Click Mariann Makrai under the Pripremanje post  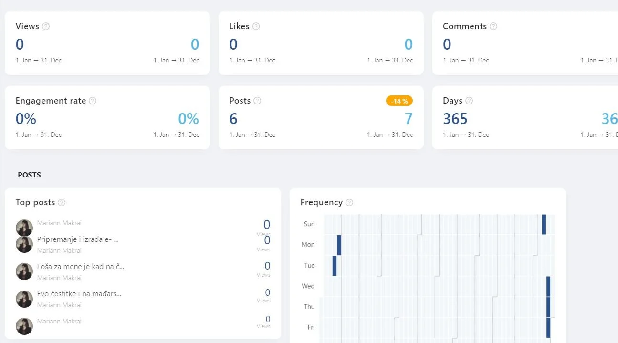coord(59,250)
